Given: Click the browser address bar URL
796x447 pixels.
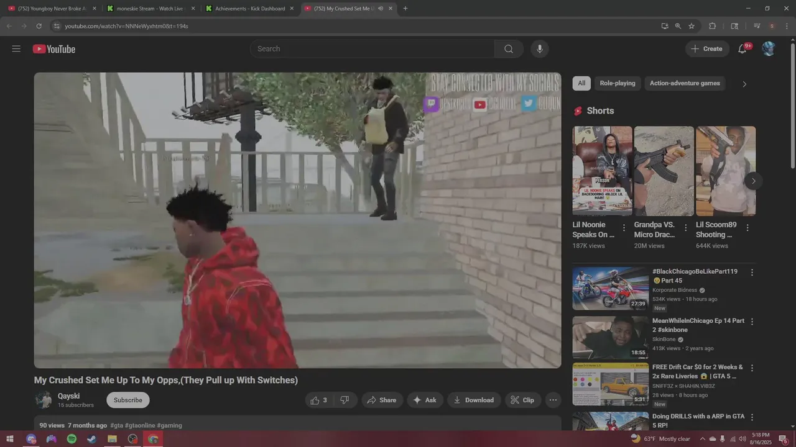Looking at the screenshot, I should pos(127,26).
